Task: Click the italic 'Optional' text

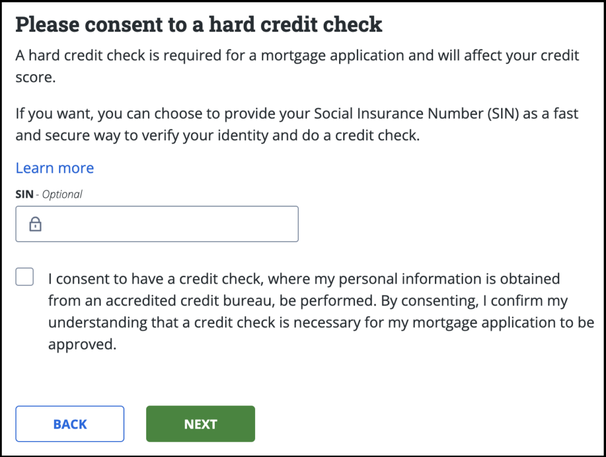Action: [x=62, y=194]
